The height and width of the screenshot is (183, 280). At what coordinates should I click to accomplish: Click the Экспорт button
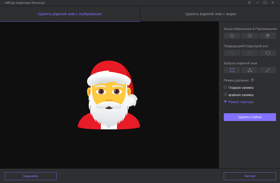pyautogui.click(x=250, y=176)
